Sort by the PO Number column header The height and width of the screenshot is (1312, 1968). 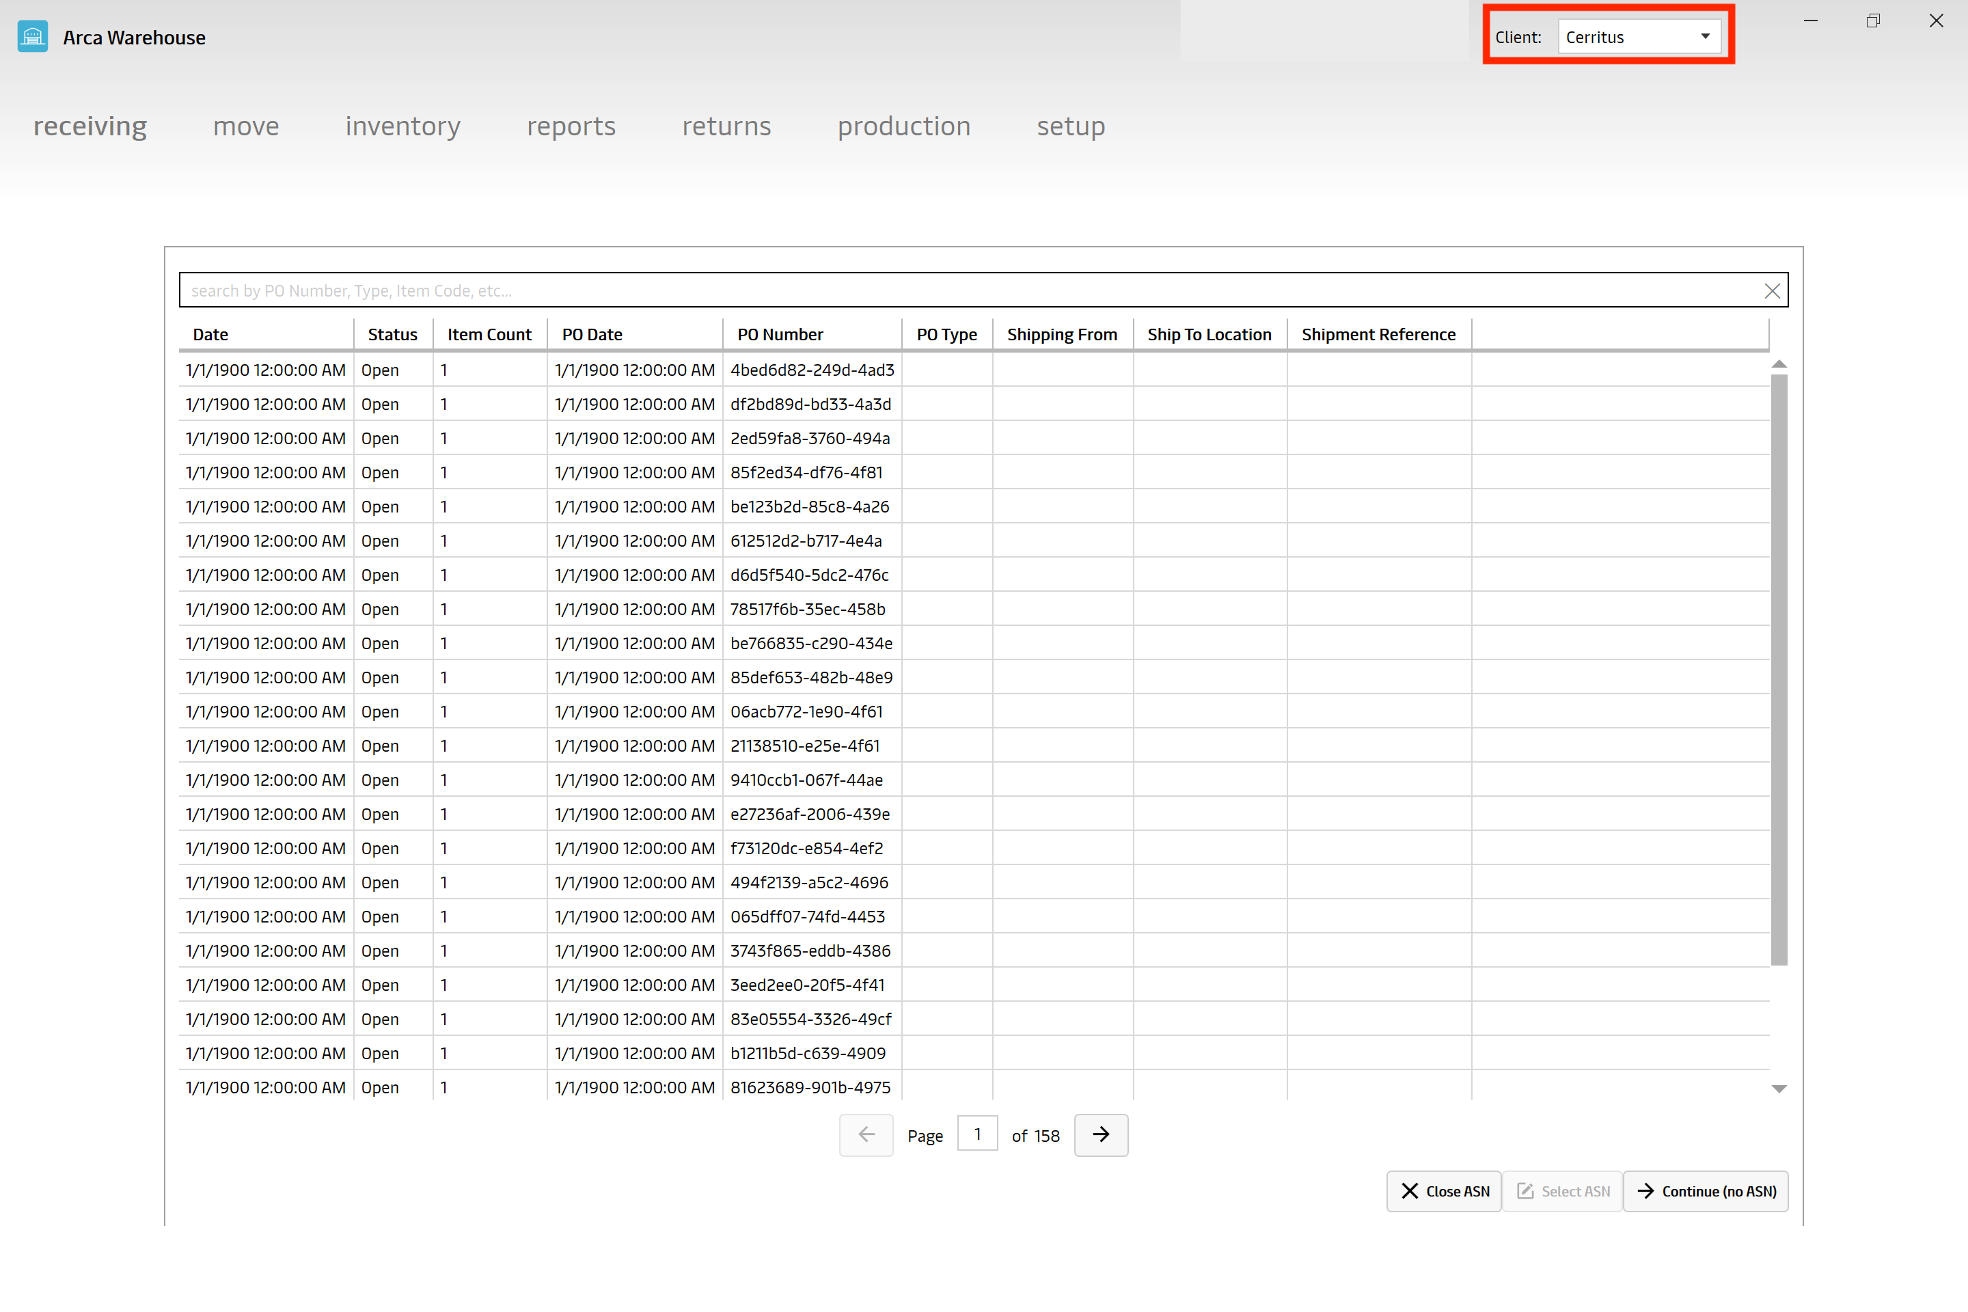(812, 334)
